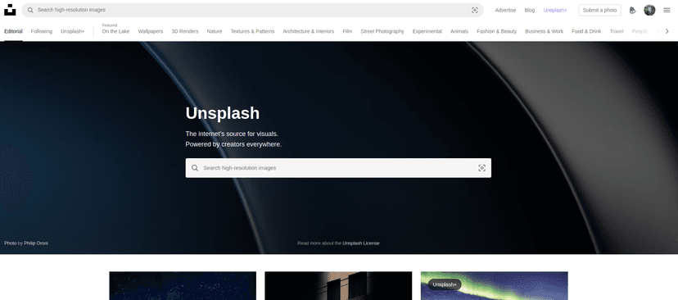Click the magnifier icon in top search bar
This screenshot has height=300, width=678.
click(x=30, y=10)
